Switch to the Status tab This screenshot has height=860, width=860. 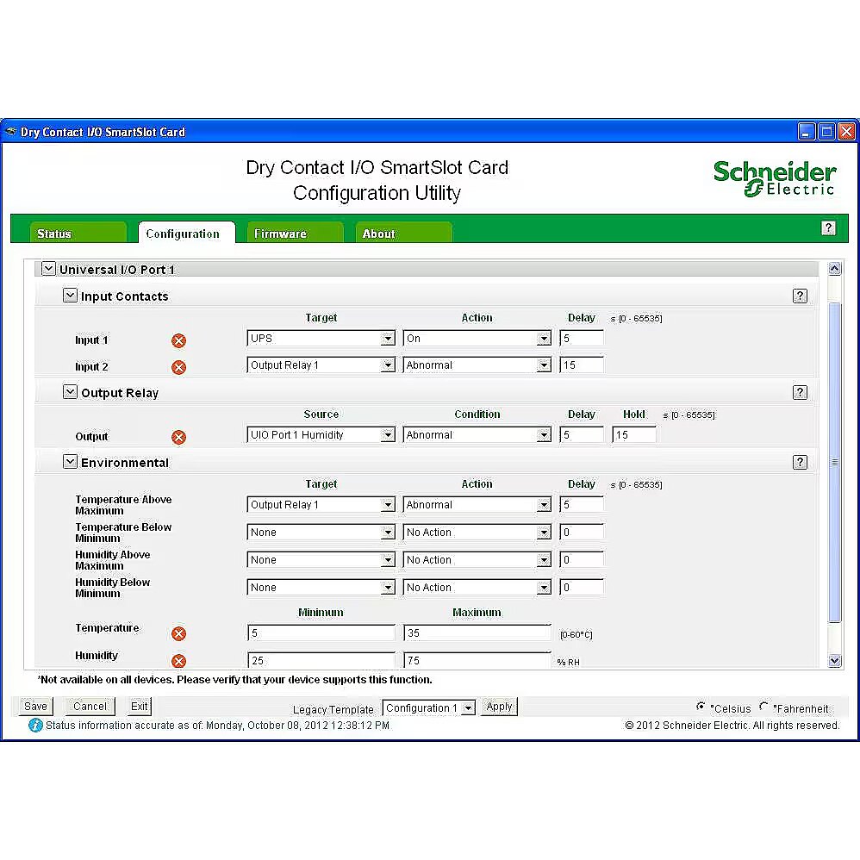78,233
